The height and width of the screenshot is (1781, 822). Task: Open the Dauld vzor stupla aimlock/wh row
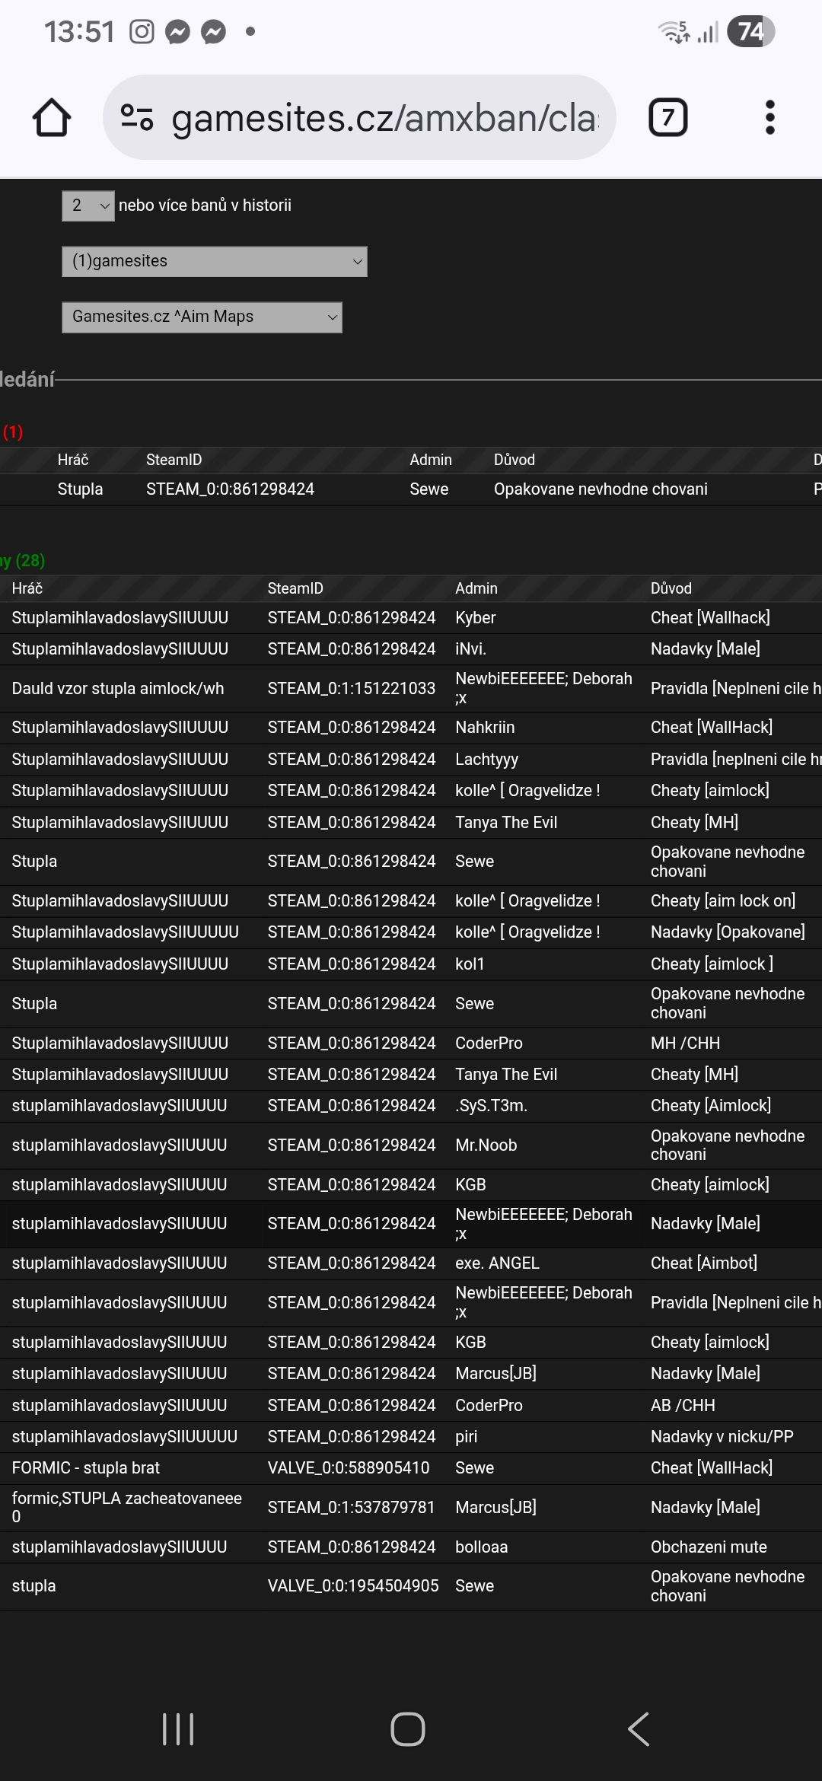point(118,689)
